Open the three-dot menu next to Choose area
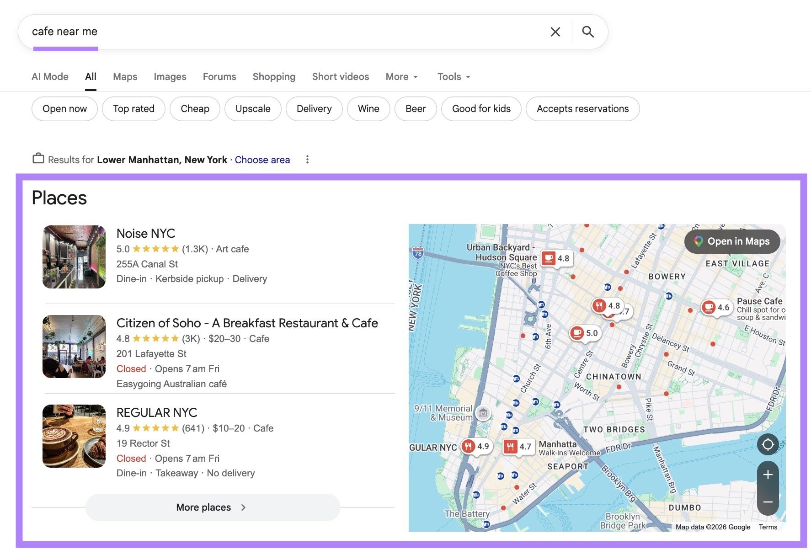Viewport: 811px width, 555px height. pos(307,159)
